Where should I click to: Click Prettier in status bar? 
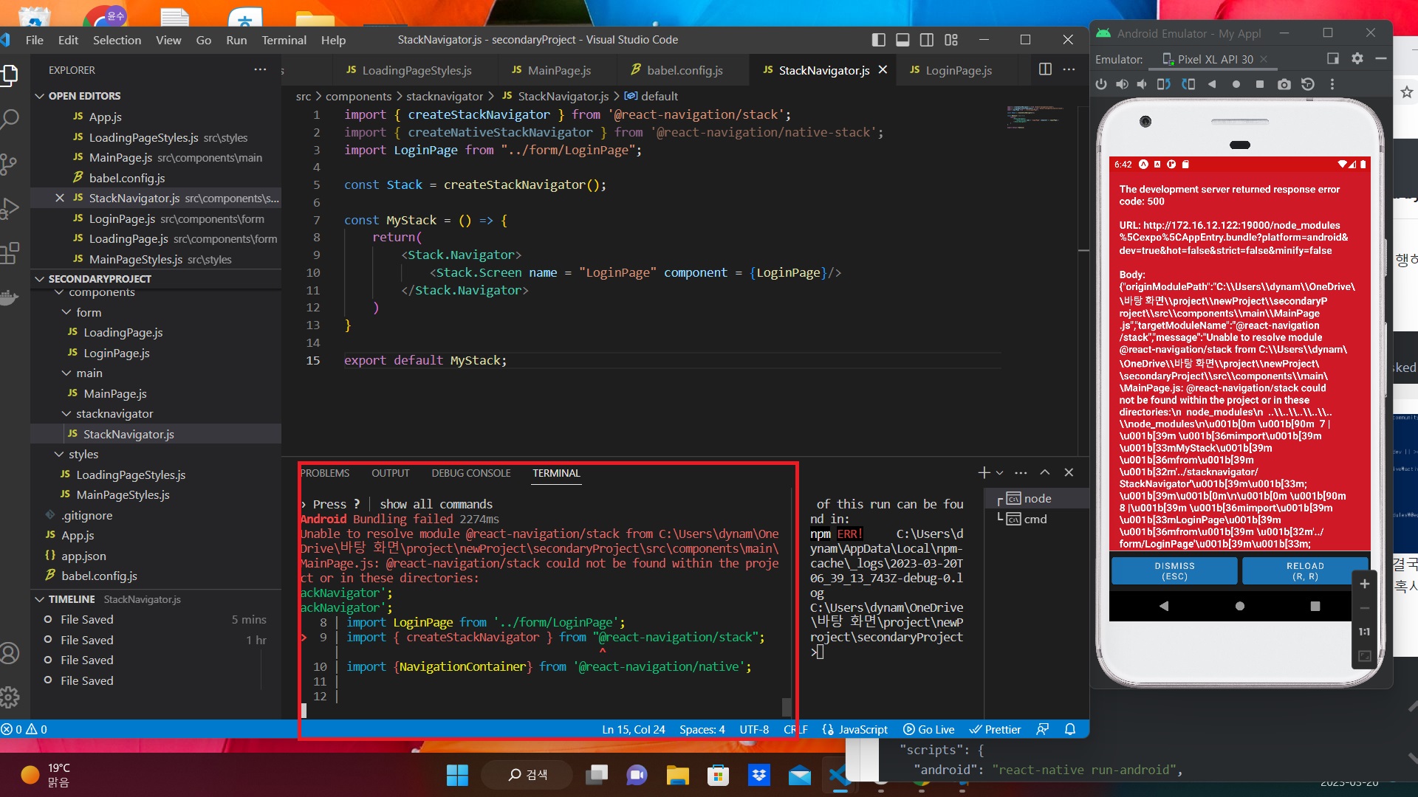click(995, 729)
